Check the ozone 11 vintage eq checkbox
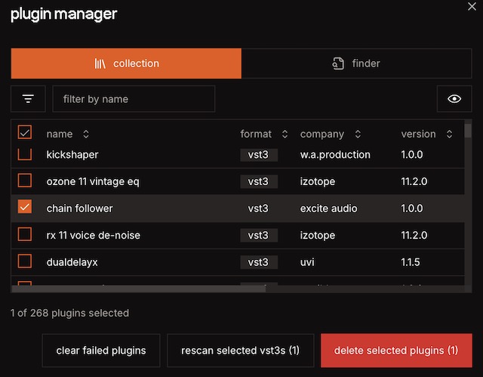The image size is (483, 377). tap(25, 181)
